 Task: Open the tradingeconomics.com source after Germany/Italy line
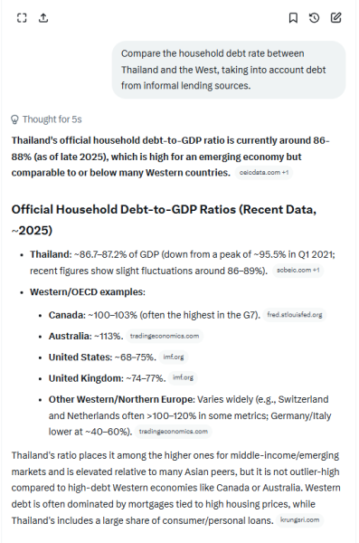pos(173,432)
